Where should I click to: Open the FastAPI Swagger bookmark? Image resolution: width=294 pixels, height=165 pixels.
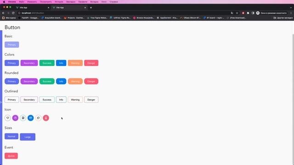coord(28,18)
